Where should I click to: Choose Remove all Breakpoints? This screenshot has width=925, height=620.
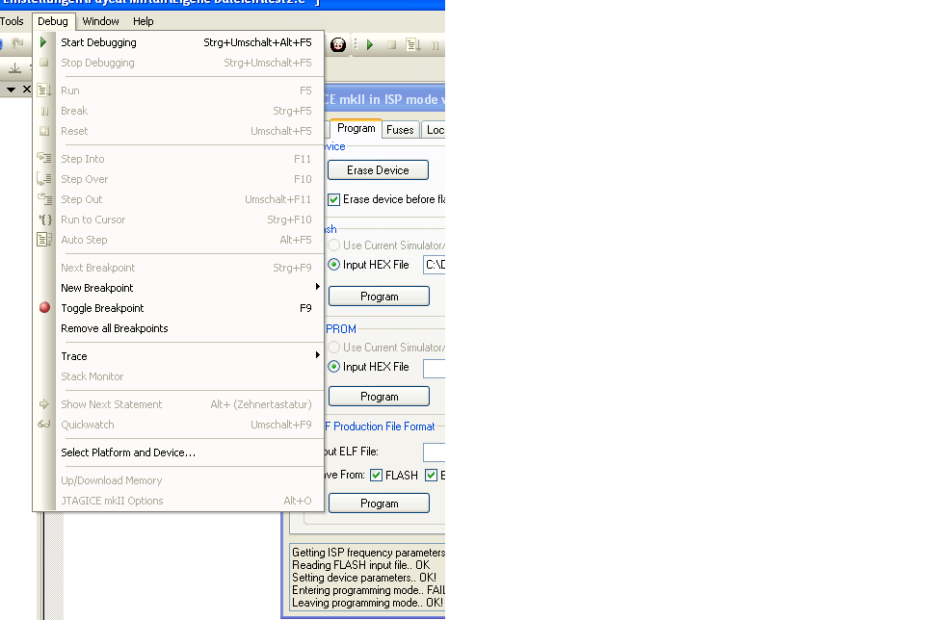pyautogui.click(x=178, y=328)
